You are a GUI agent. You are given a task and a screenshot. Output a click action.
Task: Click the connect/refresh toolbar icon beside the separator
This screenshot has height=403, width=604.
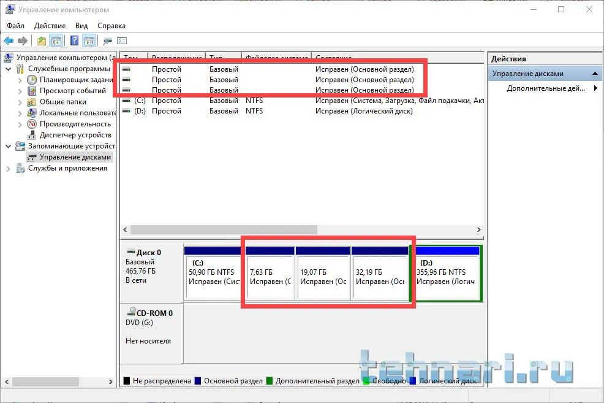point(107,40)
